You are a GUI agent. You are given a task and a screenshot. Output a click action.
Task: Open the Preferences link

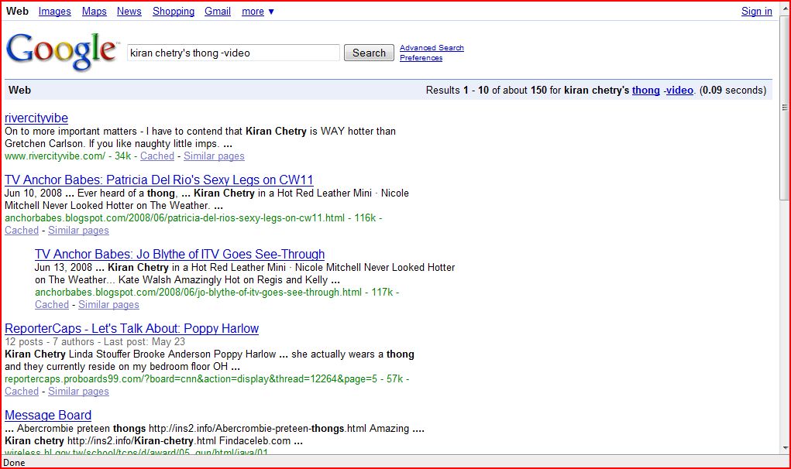point(421,58)
